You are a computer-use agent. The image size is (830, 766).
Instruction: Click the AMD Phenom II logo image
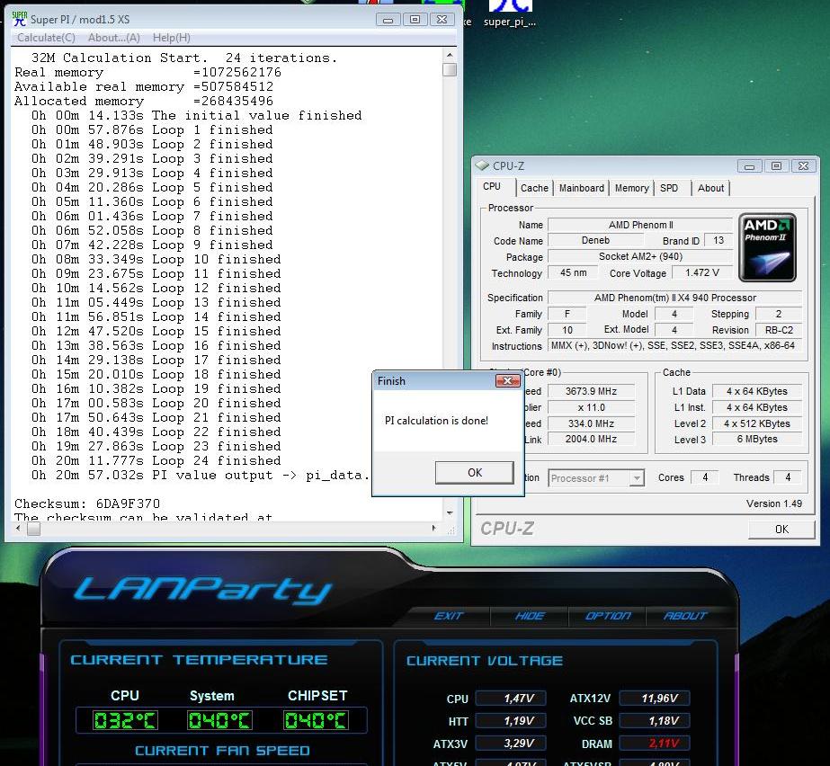click(x=767, y=246)
